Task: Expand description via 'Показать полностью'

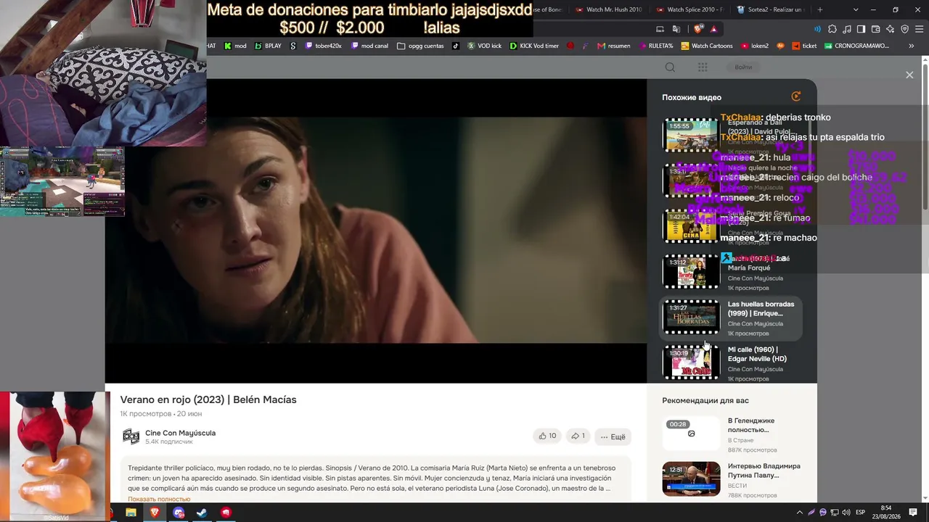Action: (159, 499)
